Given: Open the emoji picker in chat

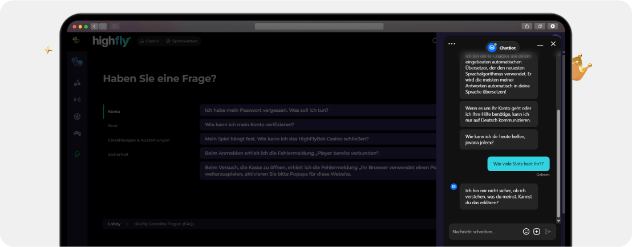Looking at the screenshot, I should (526, 231).
